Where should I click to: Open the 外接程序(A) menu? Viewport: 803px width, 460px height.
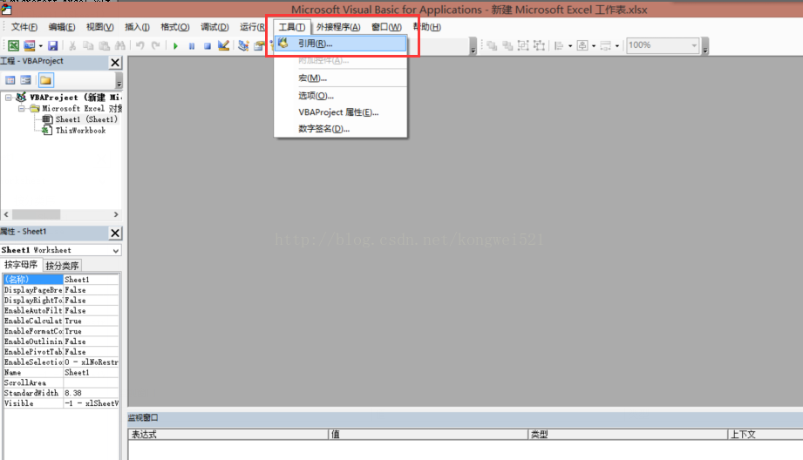point(338,27)
